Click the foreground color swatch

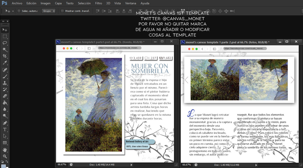pyautogui.click(x=3, y=166)
